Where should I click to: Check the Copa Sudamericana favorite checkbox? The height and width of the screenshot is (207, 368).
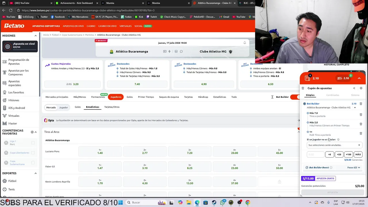[x=33, y=163]
